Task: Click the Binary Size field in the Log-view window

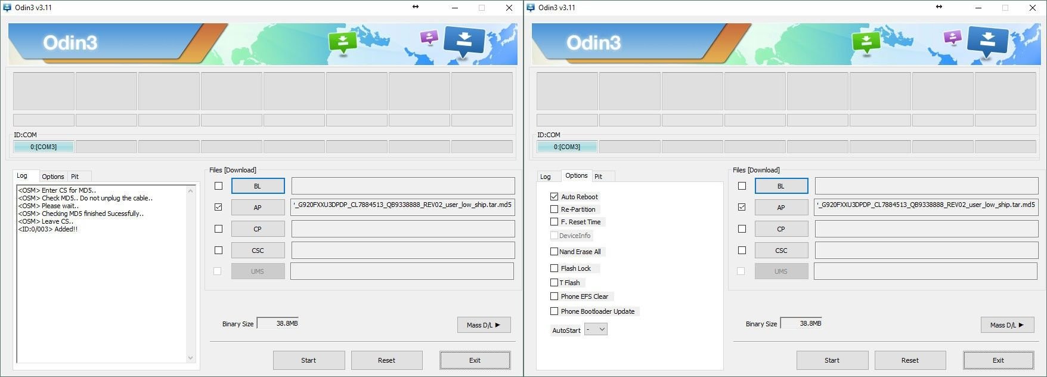Action: tap(278, 323)
